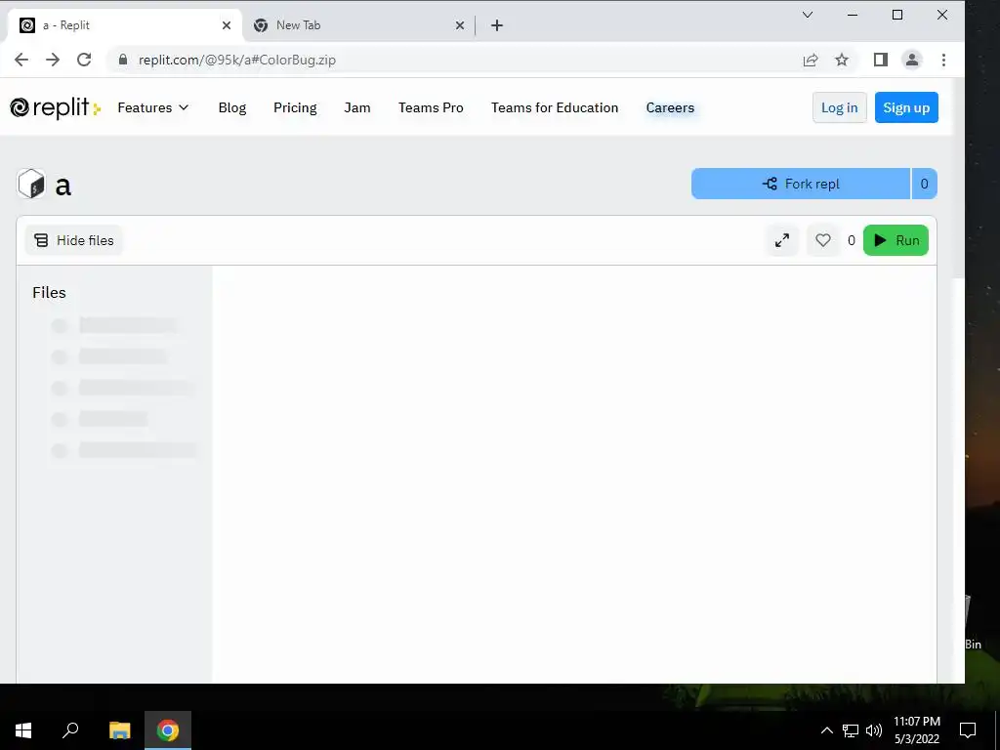Open the clock showing 11:07 PM
This screenshot has width=1000, height=750.
(x=916, y=730)
